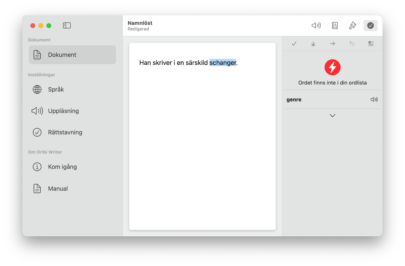Click the message Ordet finns inte i din ordlista
405x266 pixels.
(332, 83)
